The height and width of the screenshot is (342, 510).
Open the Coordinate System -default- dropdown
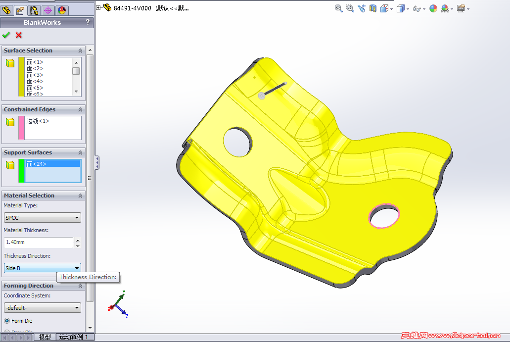[42, 307]
